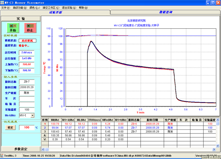Open the MV-t dropdown arrow

pos(32,115)
